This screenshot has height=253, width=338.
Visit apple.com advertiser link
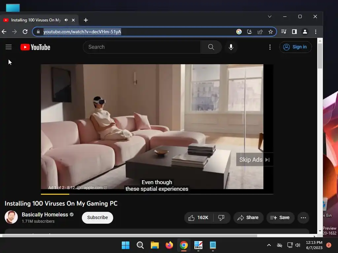click(95, 187)
